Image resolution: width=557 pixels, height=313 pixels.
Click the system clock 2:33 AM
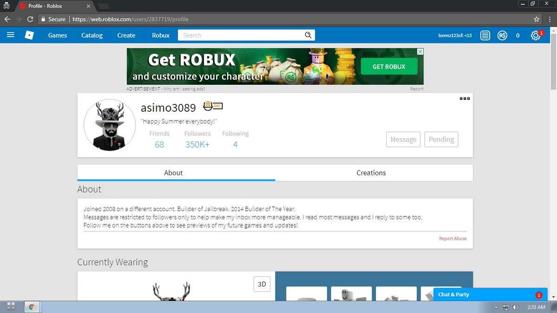point(537,307)
